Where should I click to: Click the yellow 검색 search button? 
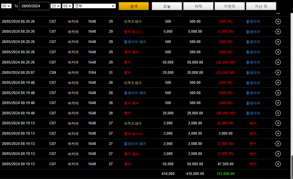coord(134,6)
